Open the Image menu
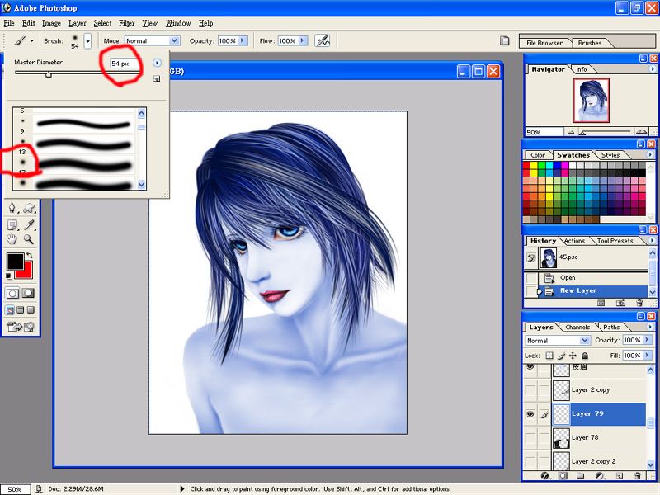 [x=51, y=23]
